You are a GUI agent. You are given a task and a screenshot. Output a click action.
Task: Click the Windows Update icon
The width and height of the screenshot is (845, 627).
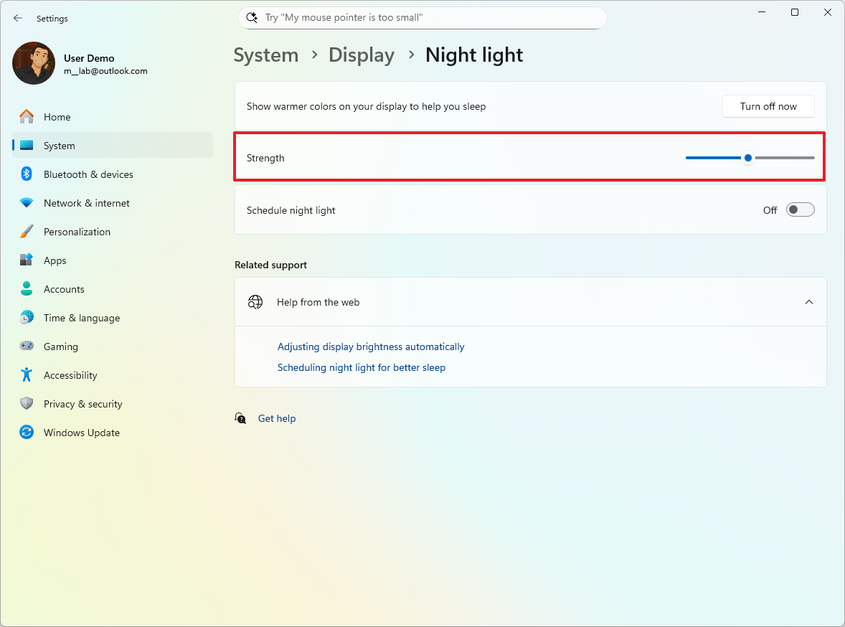(x=27, y=433)
